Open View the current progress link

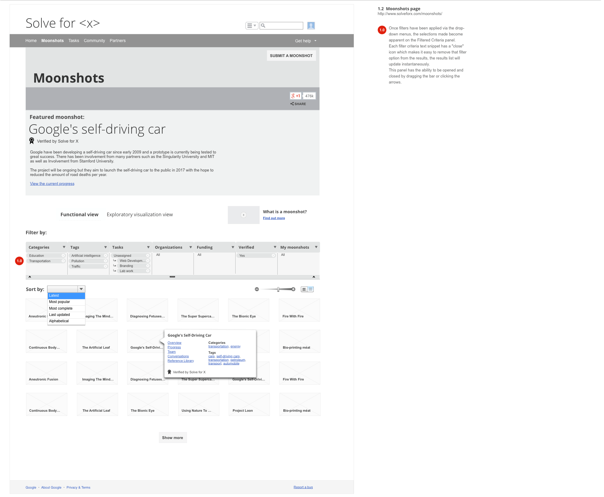[x=52, y=184]
